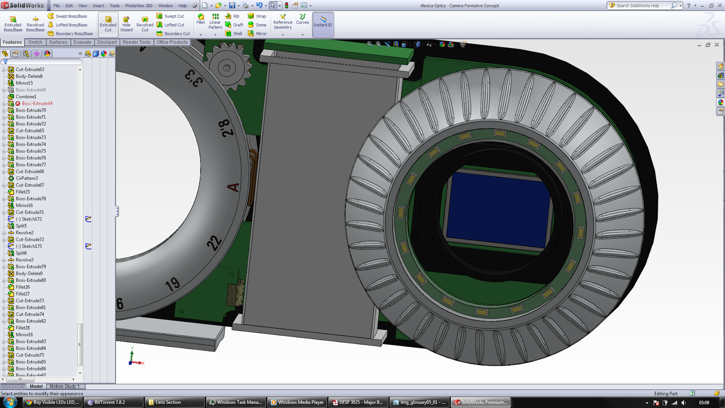The width and height of the screenshot is (725, 408).
Task: Collapse the display pane chevron
Action: 80,53
